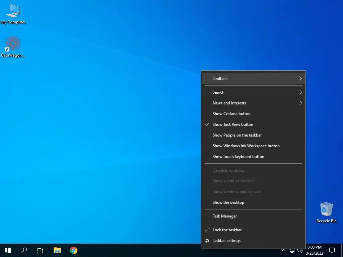Uncheck Show Task View button
343x257 pixels.
click(253, 124)
